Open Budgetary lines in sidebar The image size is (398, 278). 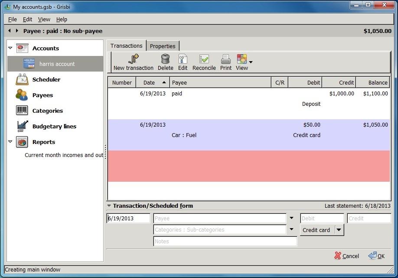point(54,127)
